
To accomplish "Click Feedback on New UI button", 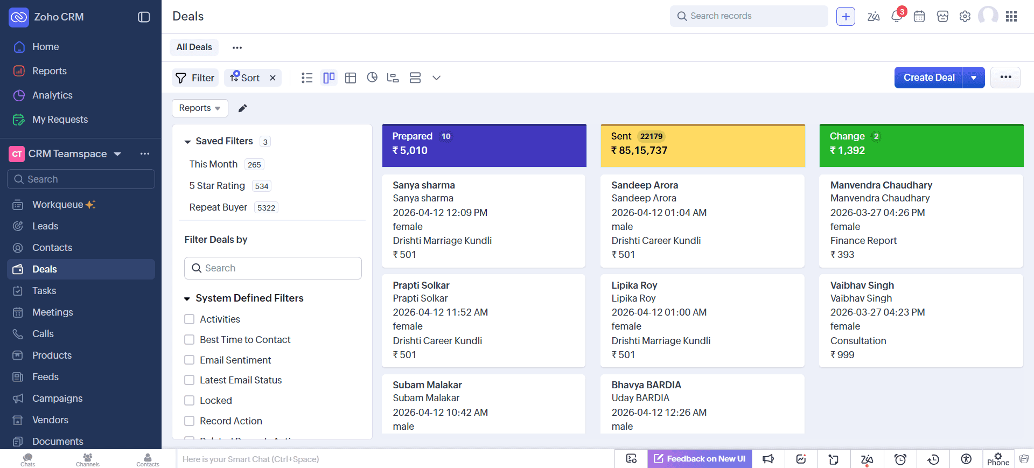I will [x=700, y=459].
